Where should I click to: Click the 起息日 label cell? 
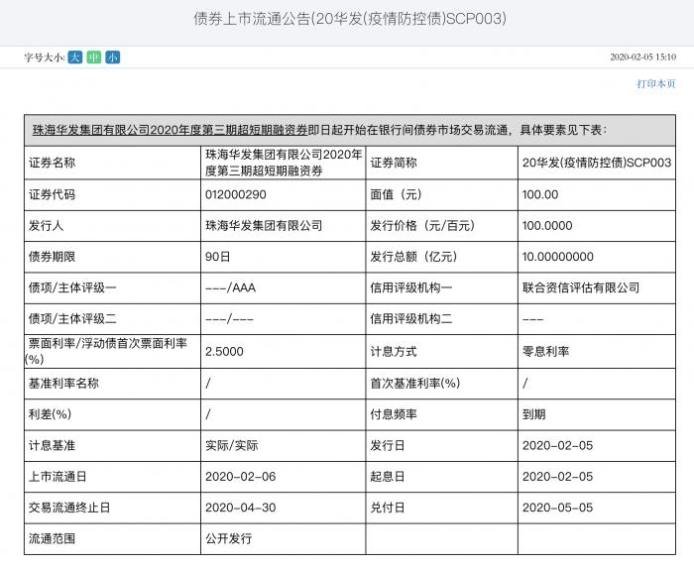click(442, 477)
